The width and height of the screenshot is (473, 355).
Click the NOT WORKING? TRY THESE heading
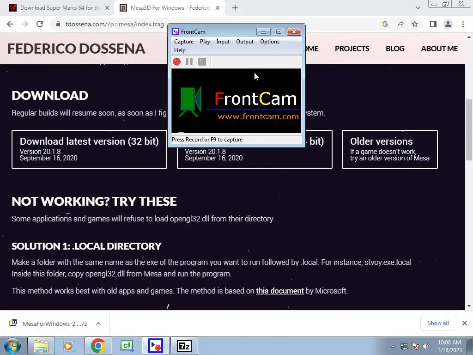tap(94, 202)
